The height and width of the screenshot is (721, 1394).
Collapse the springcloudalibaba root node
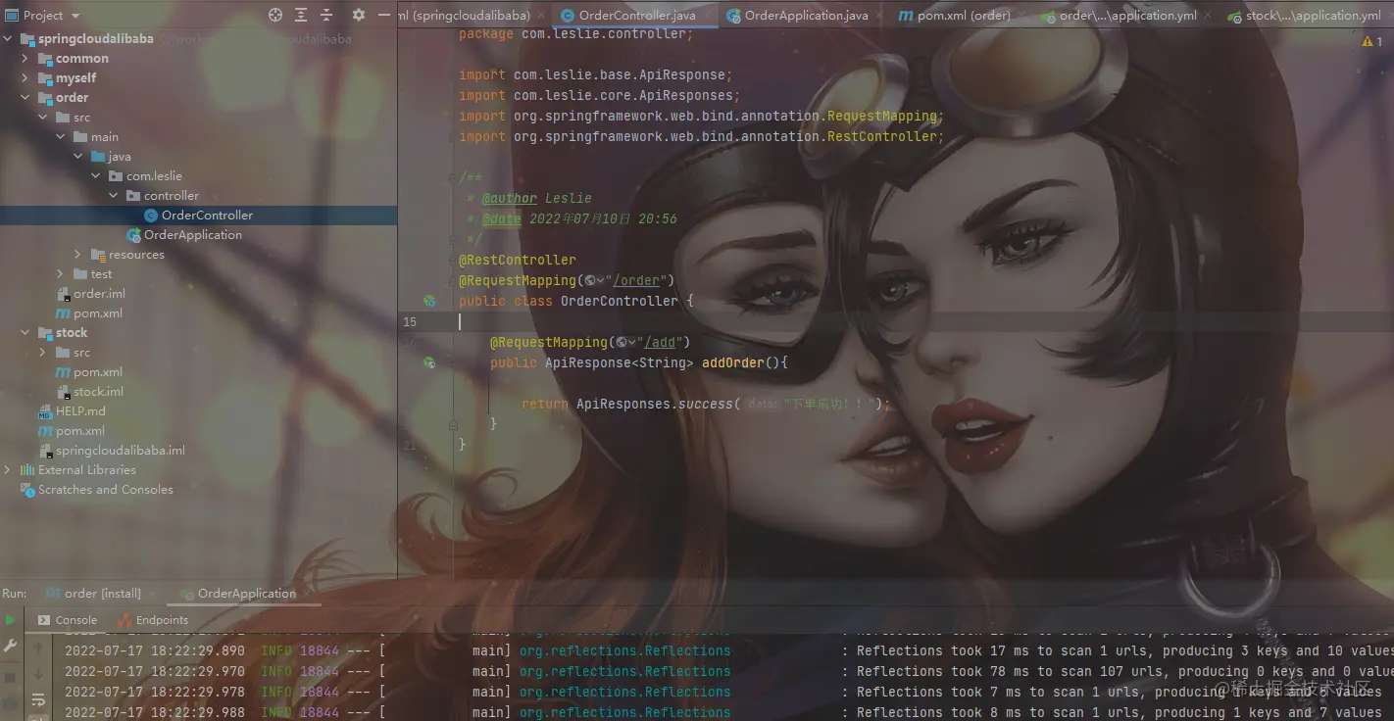(9, 39)
